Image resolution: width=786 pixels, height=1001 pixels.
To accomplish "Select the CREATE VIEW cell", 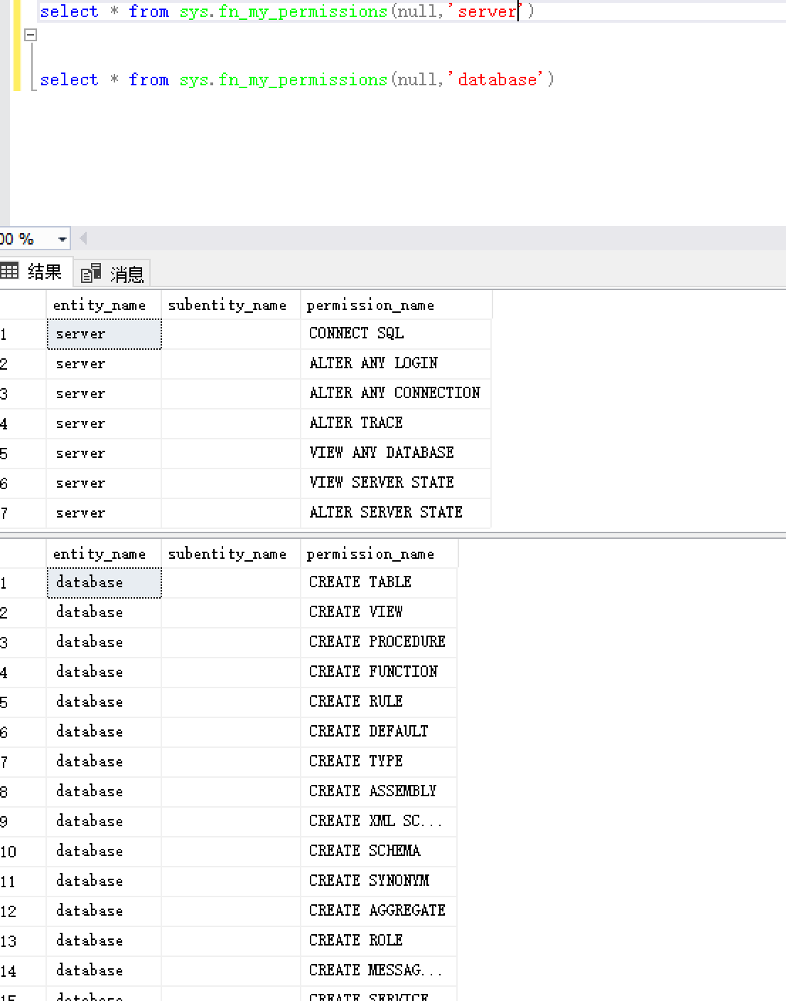I will (379, 612).
